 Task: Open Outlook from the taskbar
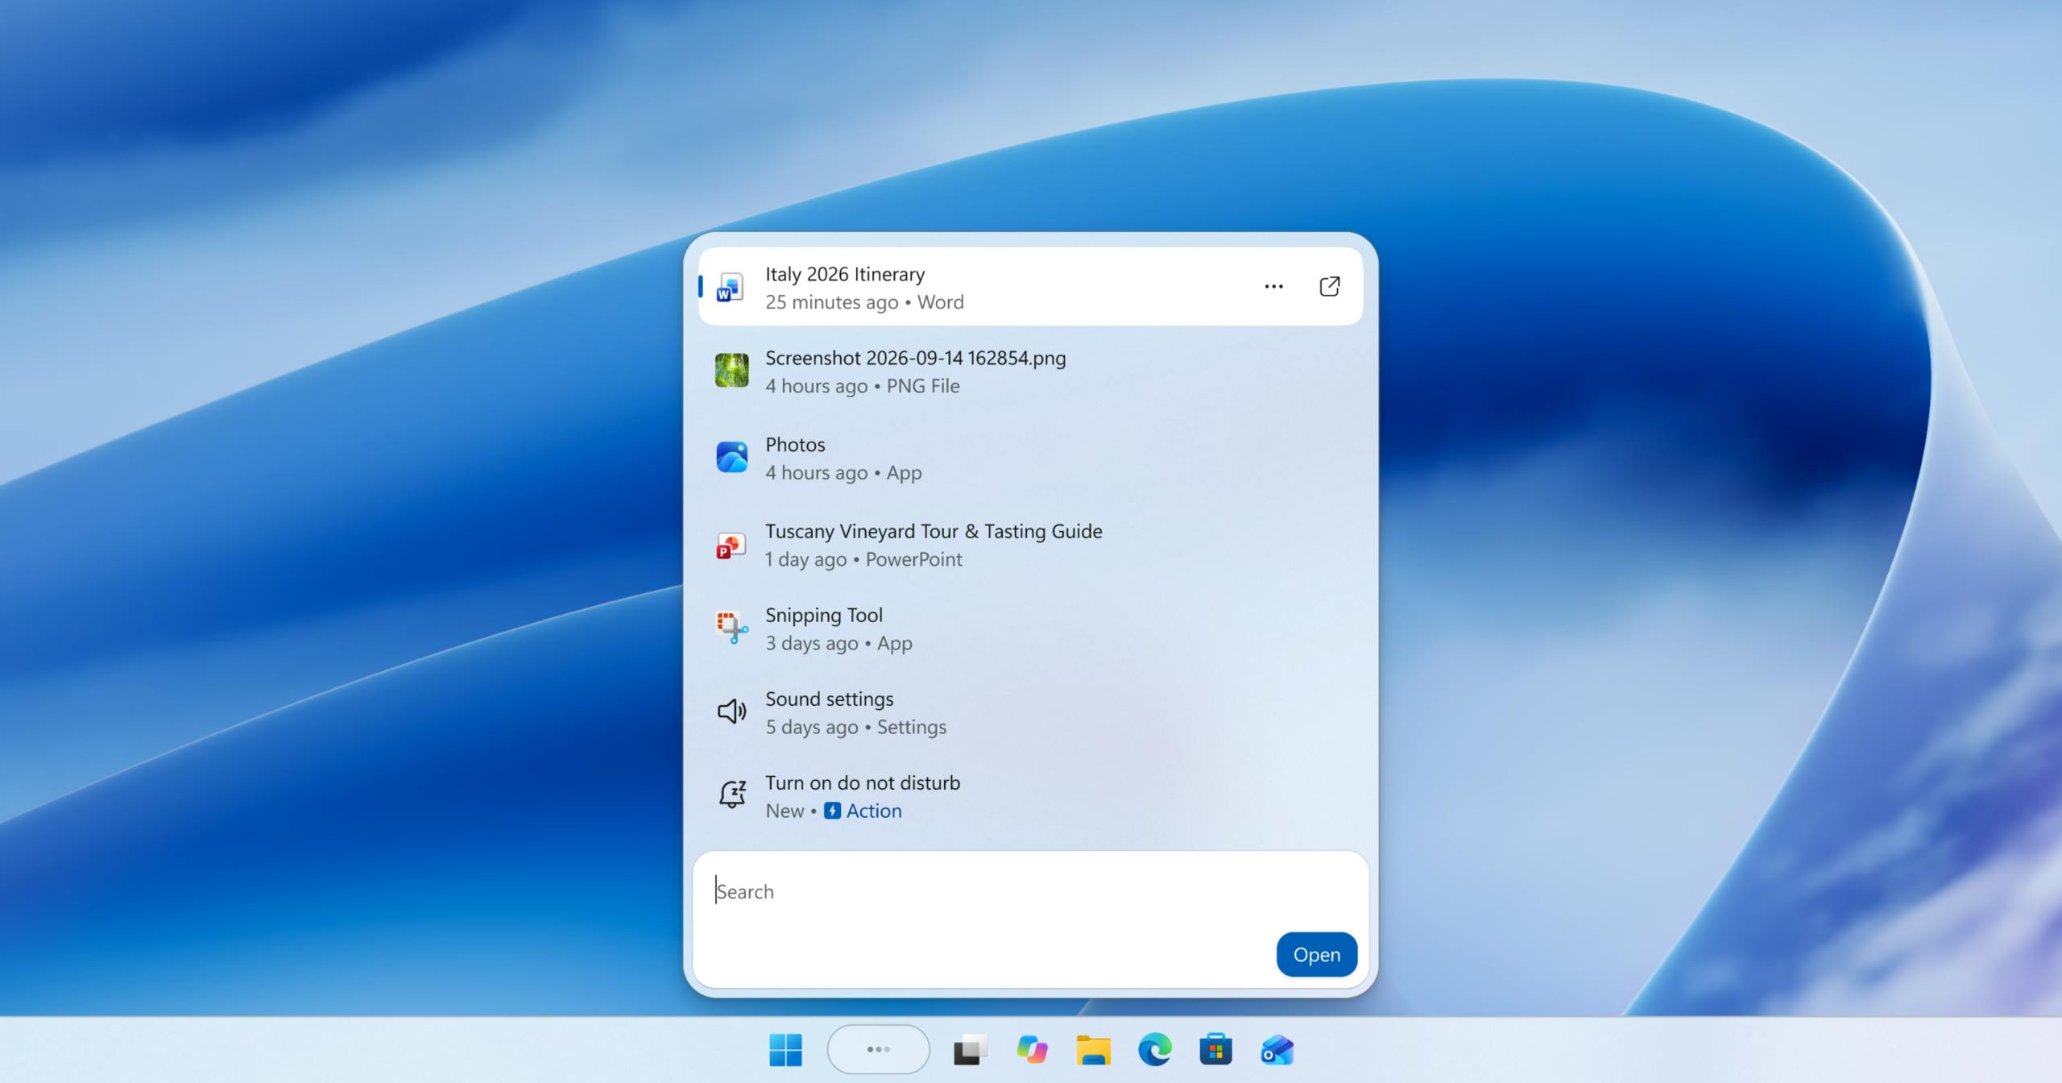pyautogui.click(x=1277, y=1050)
